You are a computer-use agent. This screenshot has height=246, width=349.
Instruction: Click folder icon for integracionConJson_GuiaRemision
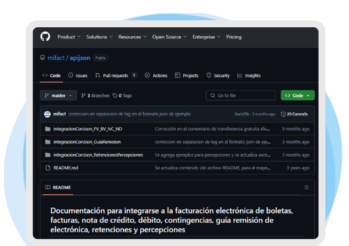[48, 142]
